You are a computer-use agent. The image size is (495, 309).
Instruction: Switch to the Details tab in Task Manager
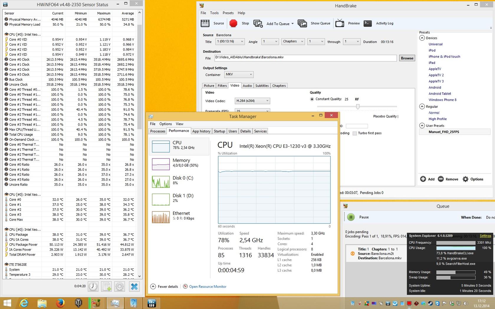click(246, 131)
